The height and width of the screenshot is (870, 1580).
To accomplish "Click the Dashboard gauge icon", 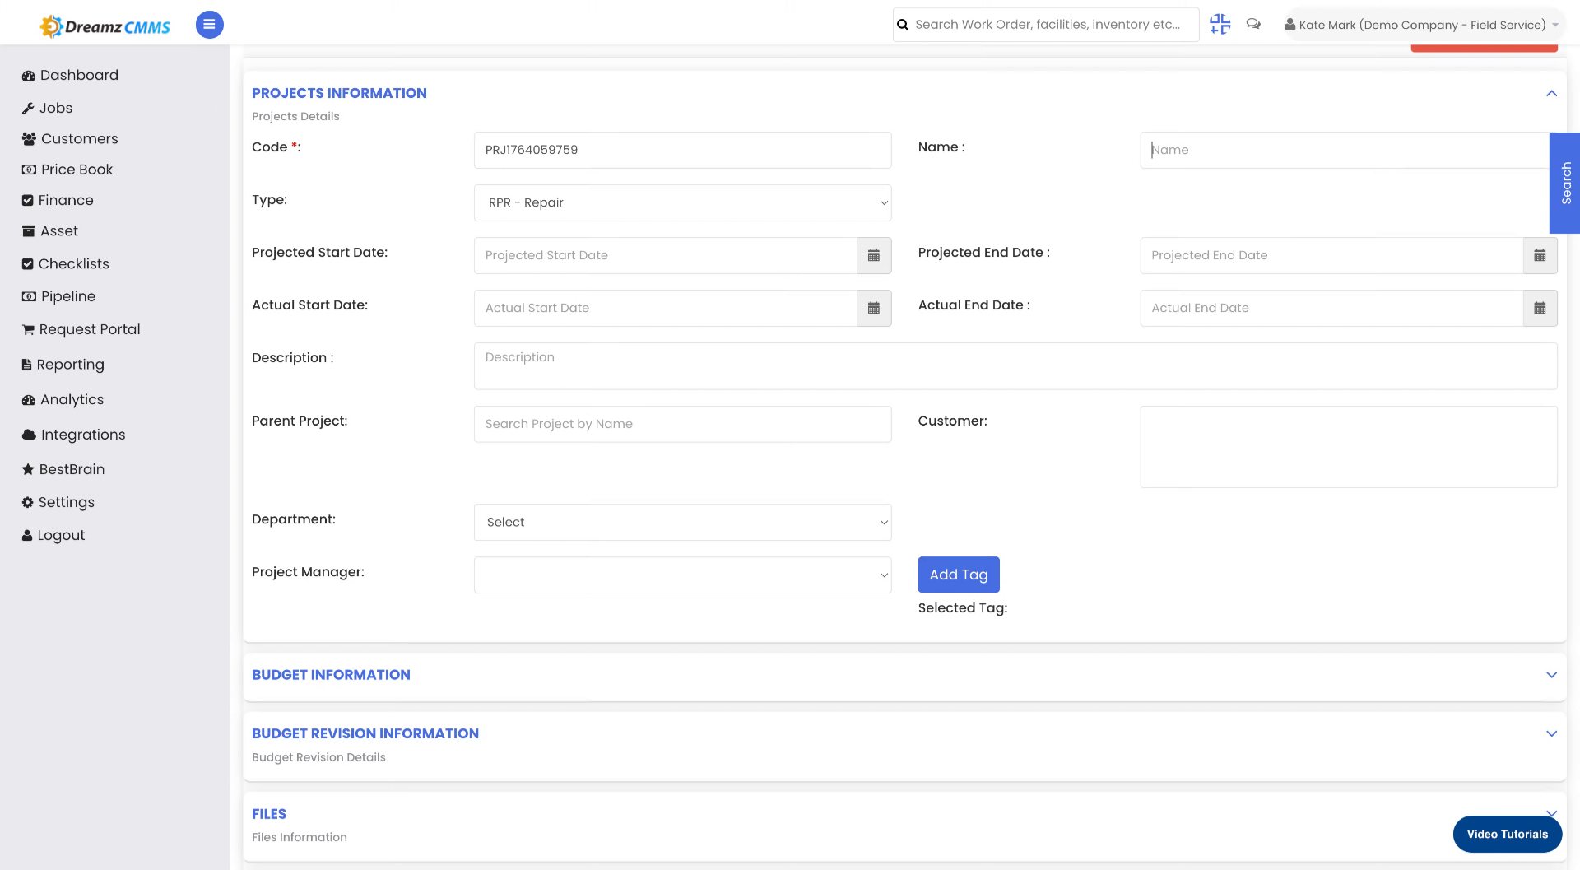I will pos(29,76).
